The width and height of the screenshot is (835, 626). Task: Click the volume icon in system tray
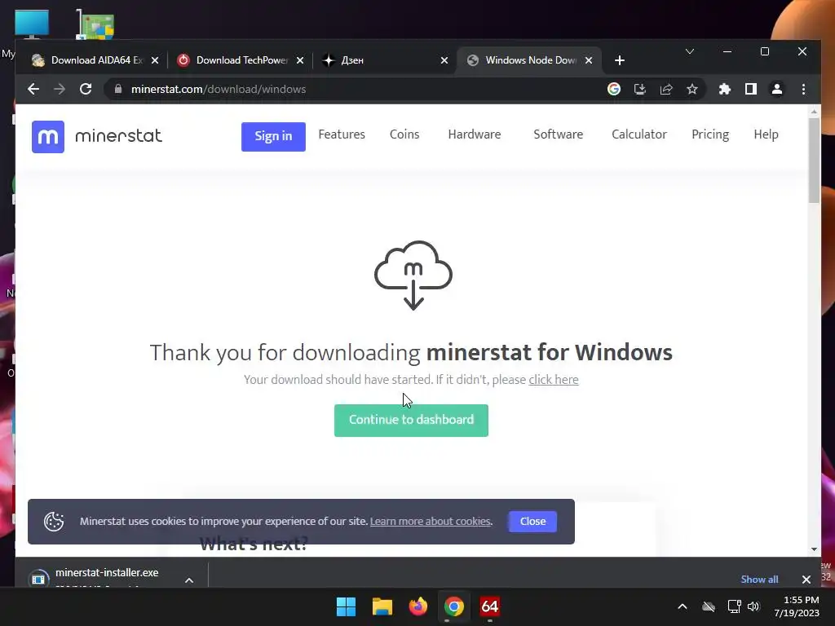click(x=753, y=606)
